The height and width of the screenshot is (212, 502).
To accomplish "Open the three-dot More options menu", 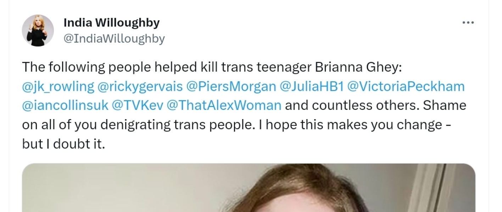I will [468, 23].
